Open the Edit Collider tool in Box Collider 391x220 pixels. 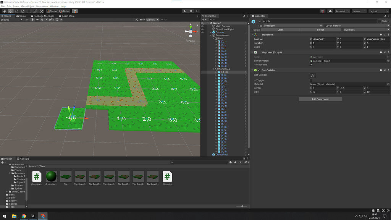[312, 75]
